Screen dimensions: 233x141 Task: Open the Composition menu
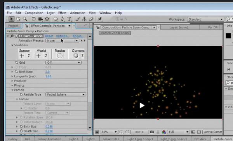point(34,13)
